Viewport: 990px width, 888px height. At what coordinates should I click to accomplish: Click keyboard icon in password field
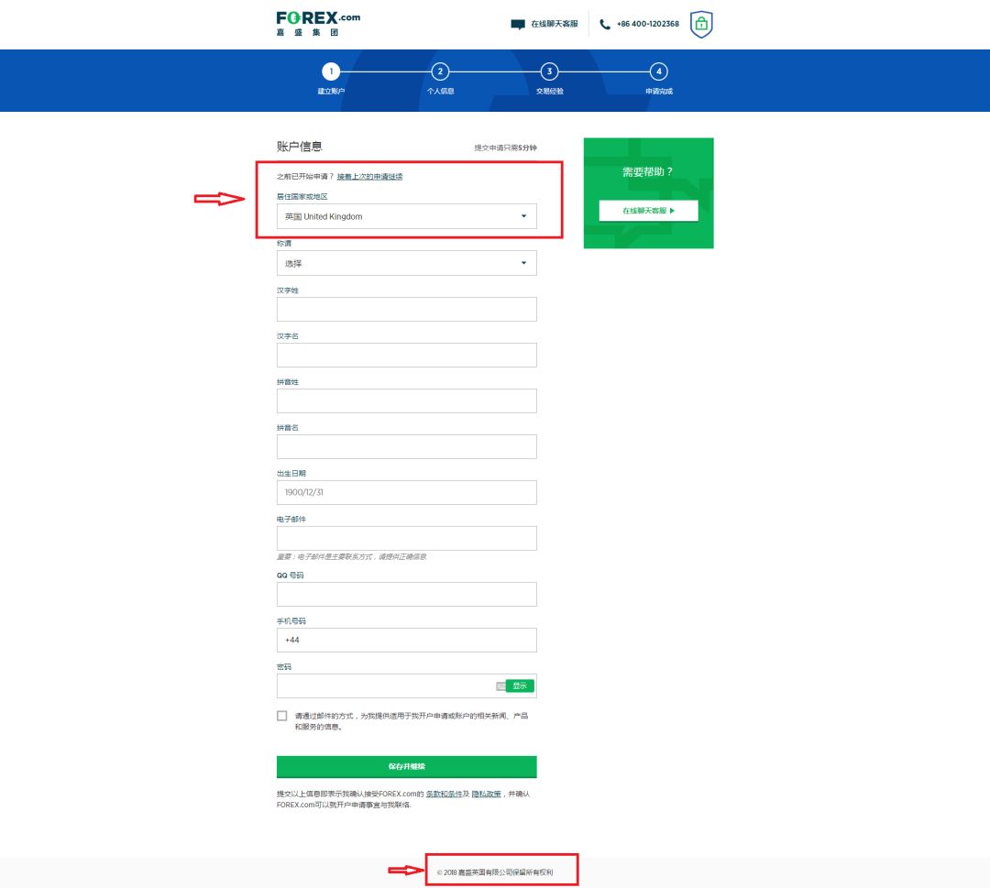pyautogui.click(x=500, y=685)
